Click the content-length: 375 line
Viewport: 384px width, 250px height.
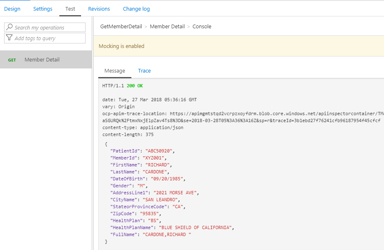click(x=128, y=134)
